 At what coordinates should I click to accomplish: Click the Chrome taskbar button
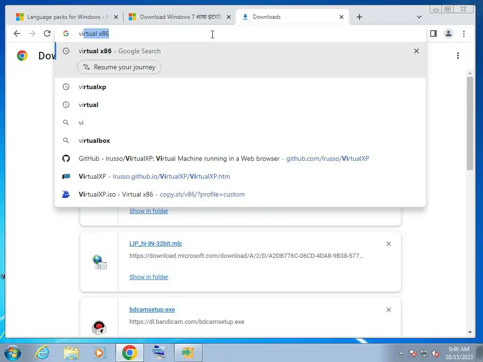tap(129, 353)
